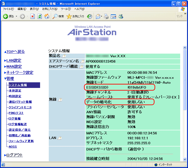
Task: Click the Print toolbar icon
Action: (106, 16)
